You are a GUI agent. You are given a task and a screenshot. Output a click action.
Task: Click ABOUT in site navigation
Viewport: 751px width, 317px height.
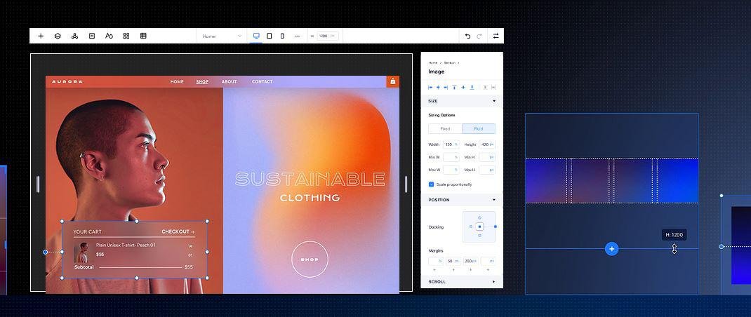(x=229, y=82)
